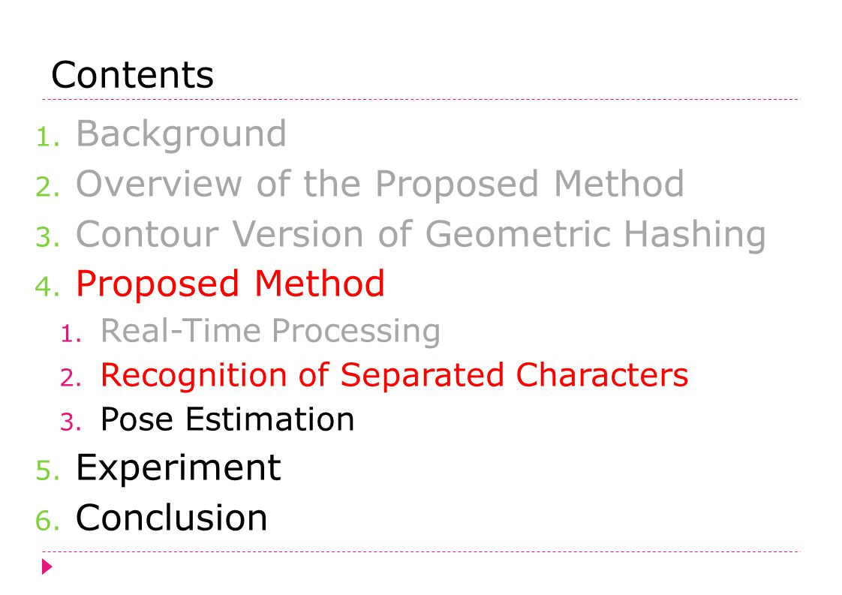
Task: Select the Background list item
Action: click(x=181, y=134)
